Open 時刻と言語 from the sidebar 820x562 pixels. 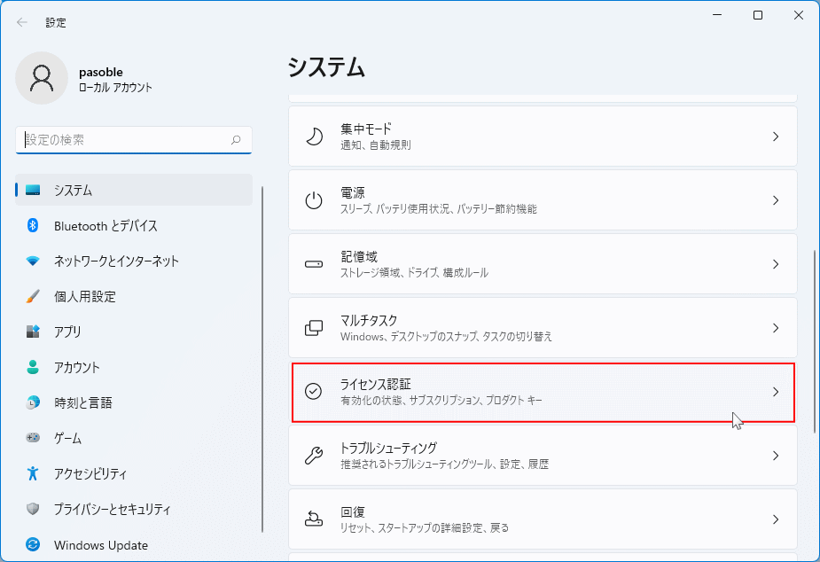click(x=82, y=402)
